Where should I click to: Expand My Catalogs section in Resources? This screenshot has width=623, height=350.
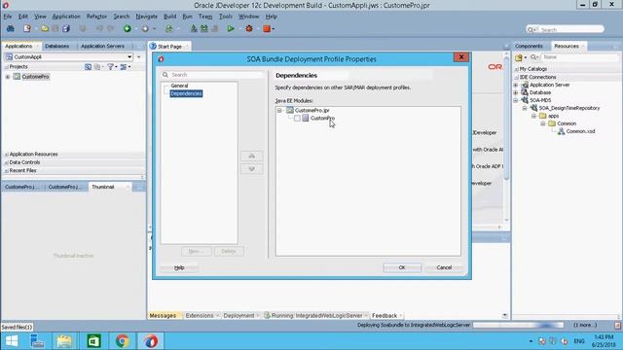click(516, 69)
